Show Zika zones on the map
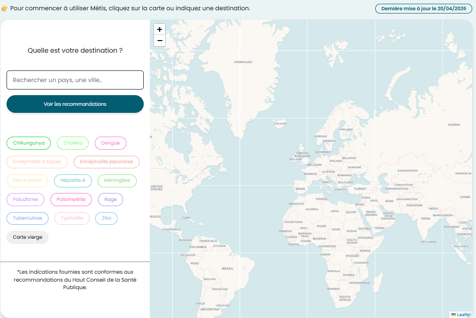476x318 pixels. [x=106, y=218]
